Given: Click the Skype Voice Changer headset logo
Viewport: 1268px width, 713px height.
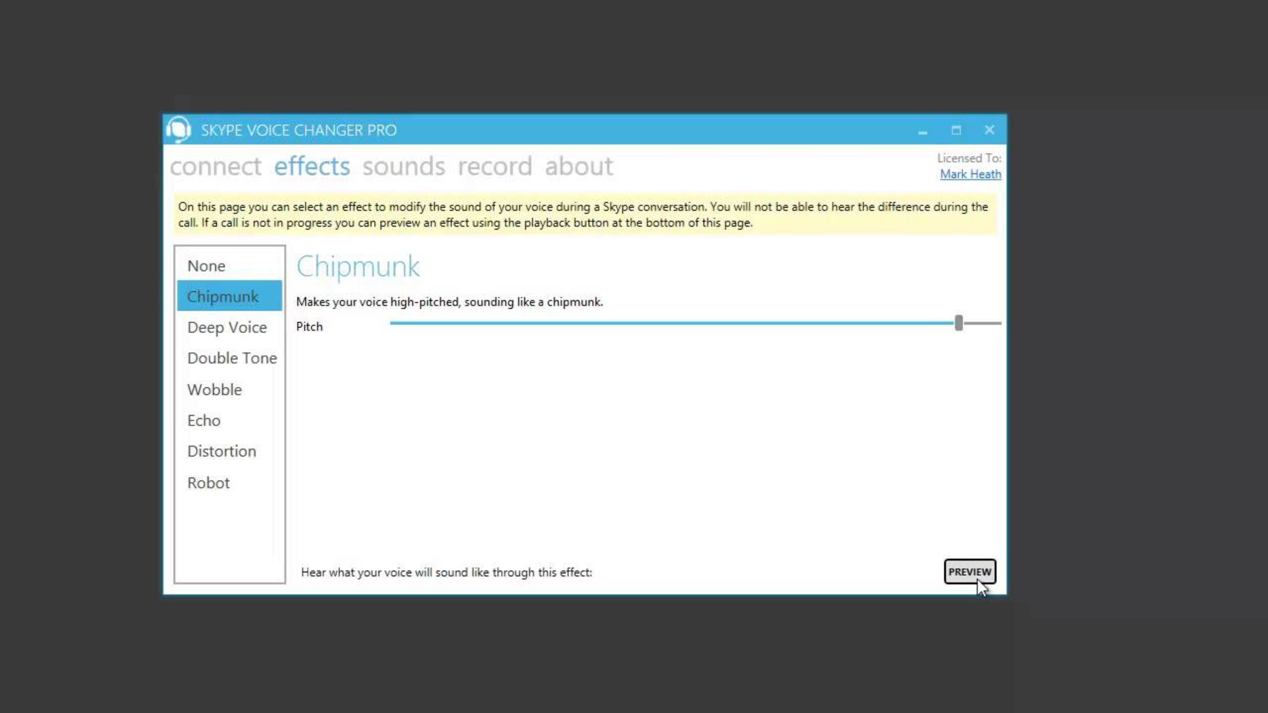Looking at the screenshot, I should pyautogui.click(x=179, y=130).
